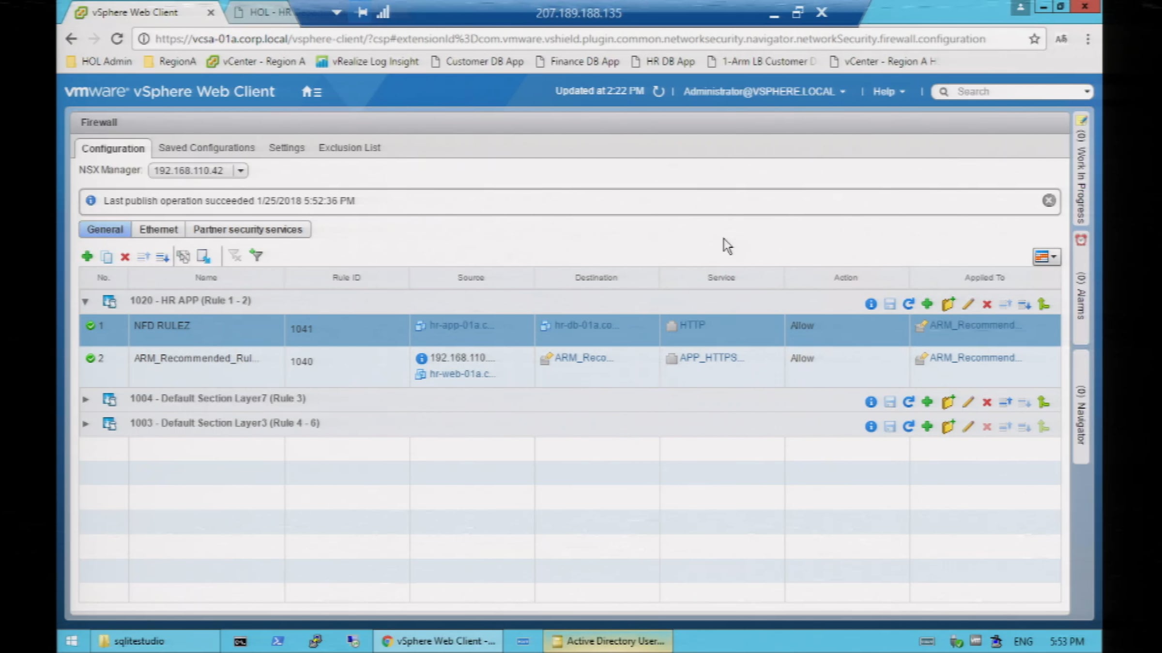Select the Ethernet rules tab
The image size is (1162, 653).
pos(158,230)
